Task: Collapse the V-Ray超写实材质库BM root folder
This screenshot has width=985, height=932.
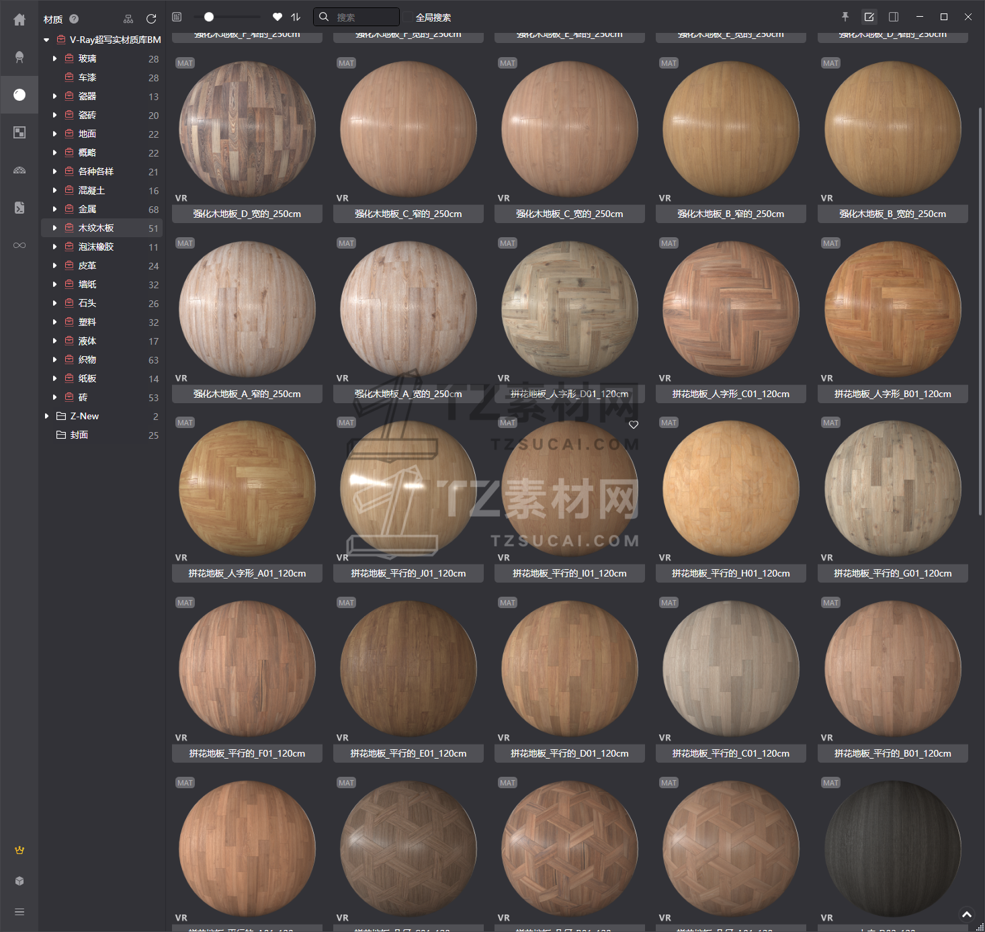Action: pyautogui.click(x=46, y=40)
